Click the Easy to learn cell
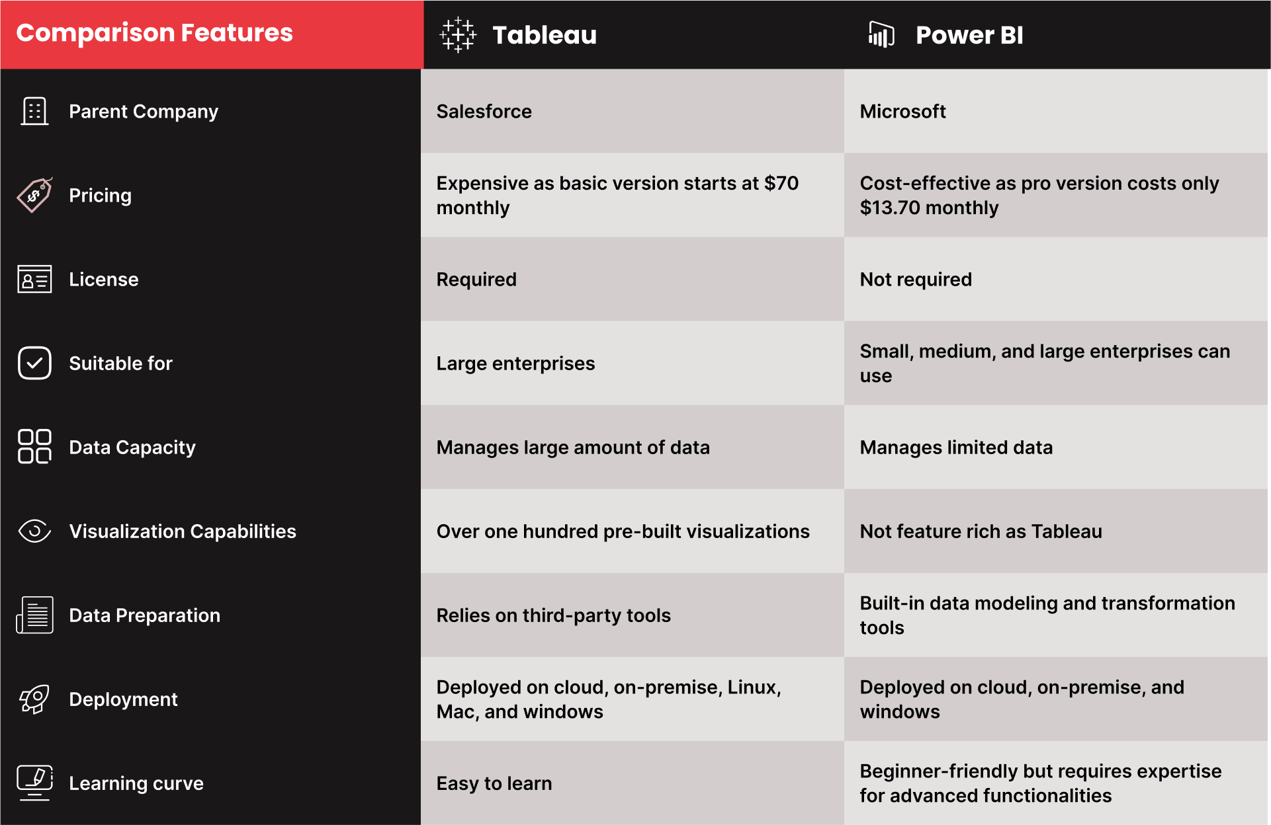 pos(633,783)
